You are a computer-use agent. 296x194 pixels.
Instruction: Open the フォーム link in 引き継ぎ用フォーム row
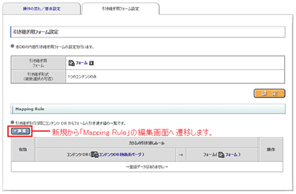tap(82, 63)
